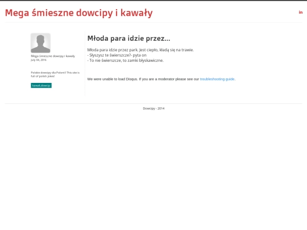Select the footer text Dowcipy - 2014

[153, 108]
